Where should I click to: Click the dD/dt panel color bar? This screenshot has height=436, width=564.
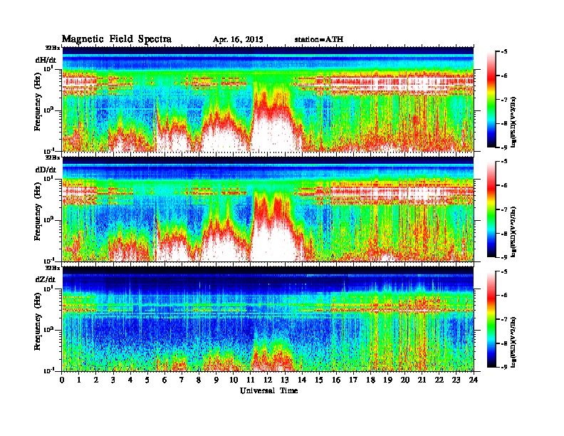click(x=491, y=209)
